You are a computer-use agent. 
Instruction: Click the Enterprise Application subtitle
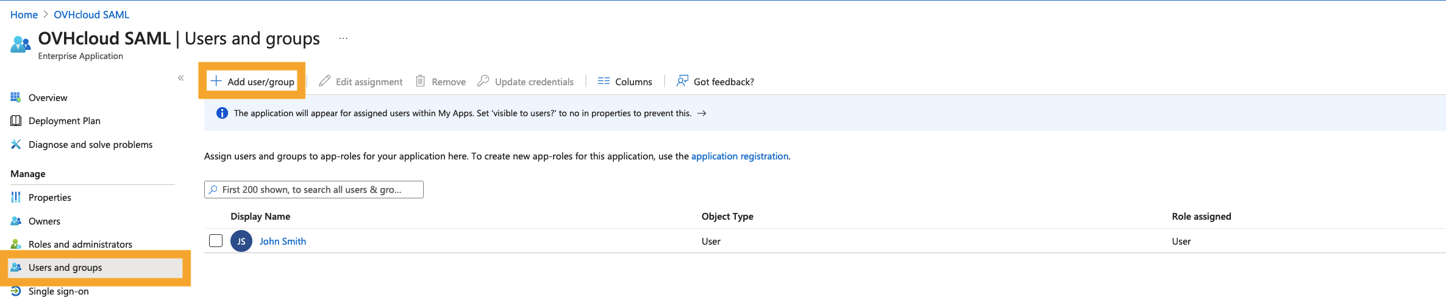[x=80, y=56]
